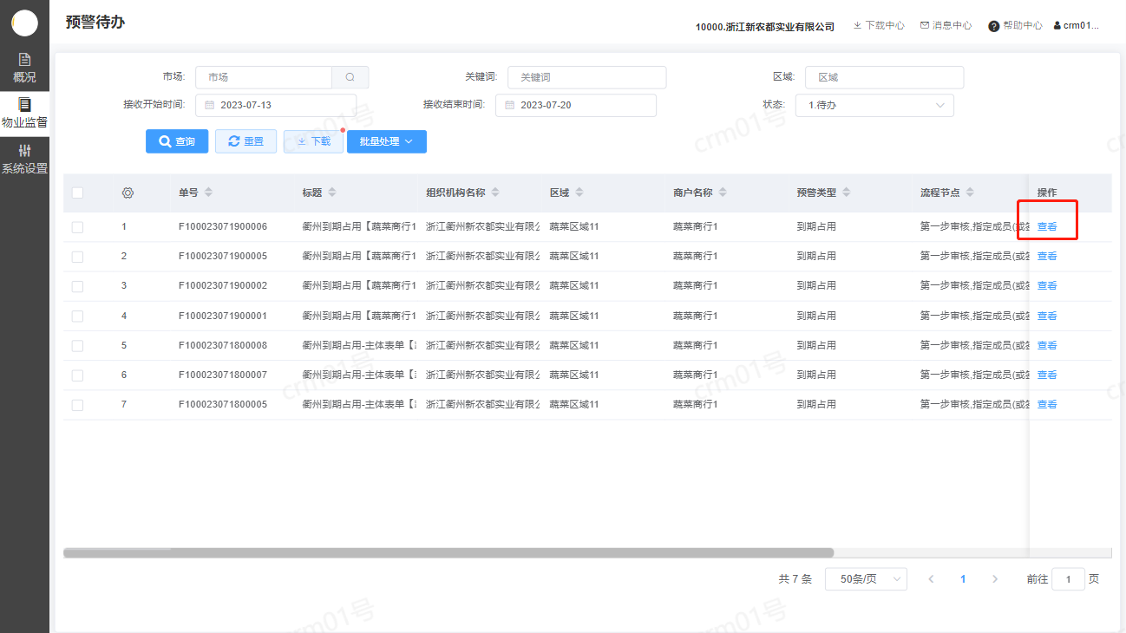Open 下载中心 download center
This screenshot has width=1126, height=633.
pos(879,25)
